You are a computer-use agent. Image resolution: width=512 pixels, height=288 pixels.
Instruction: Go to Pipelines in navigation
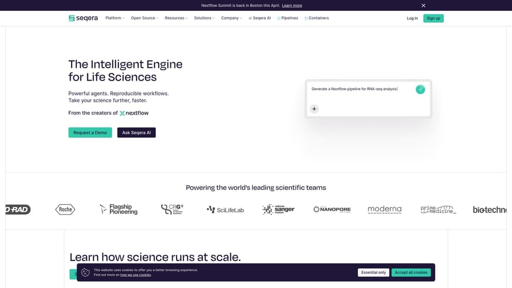pyautogui.click(x=287, y=18)
